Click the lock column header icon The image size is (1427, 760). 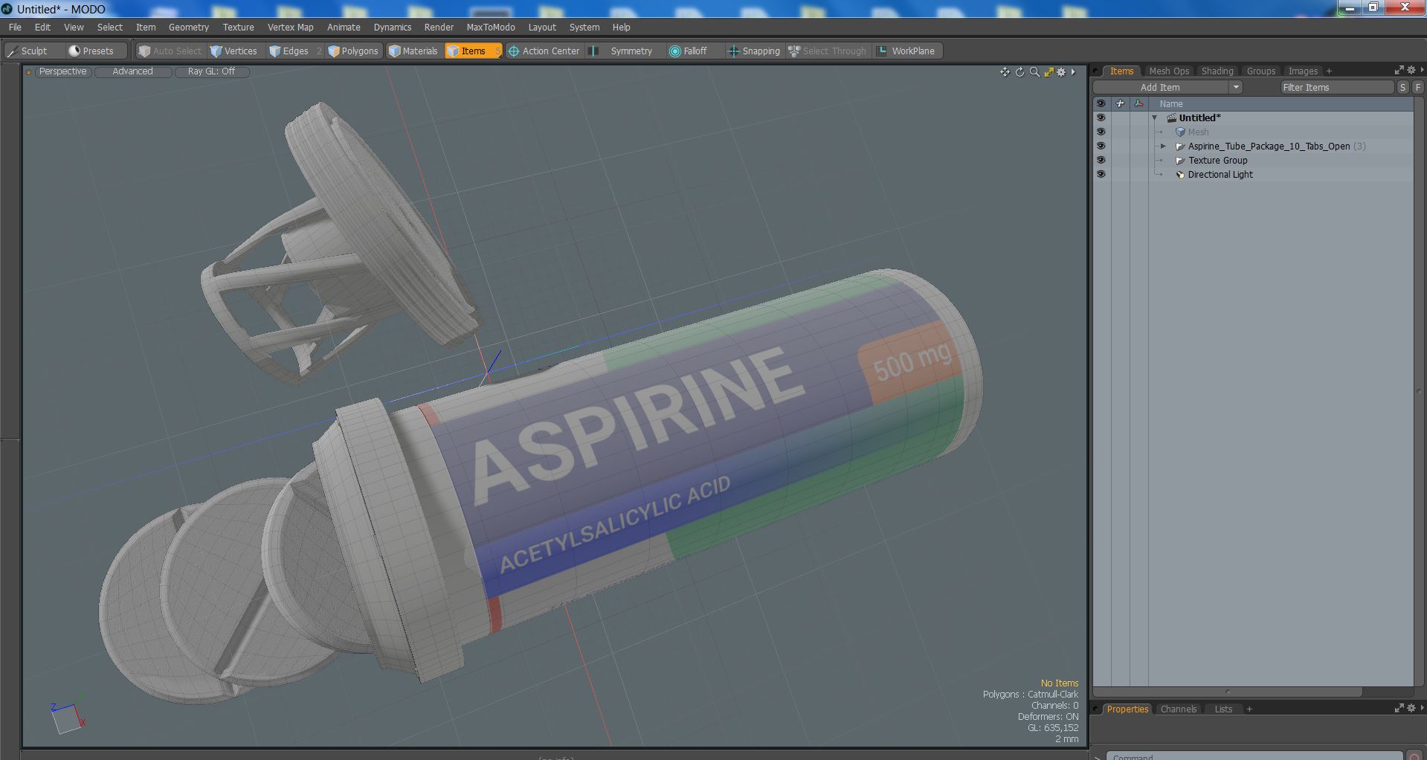[x=1120, y=103]
